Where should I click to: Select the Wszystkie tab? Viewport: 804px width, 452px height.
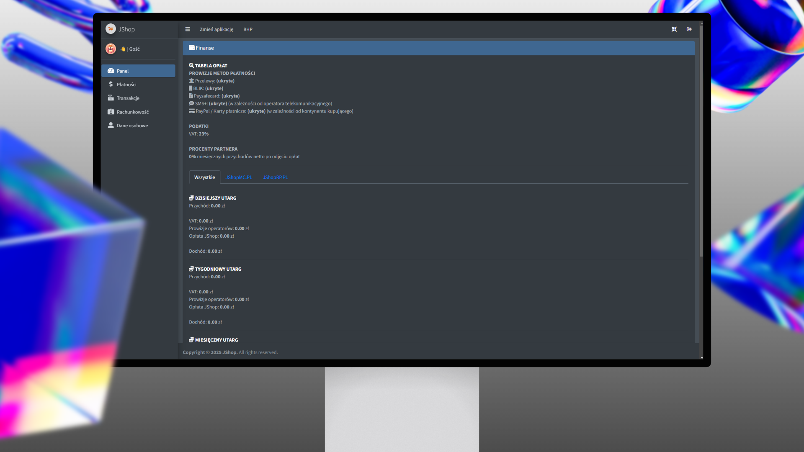(x=205, y=177)
